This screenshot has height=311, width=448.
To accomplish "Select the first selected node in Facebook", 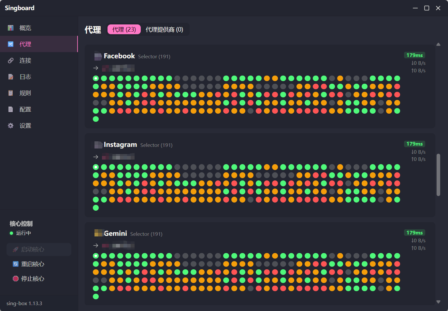I will click(96, 78).
